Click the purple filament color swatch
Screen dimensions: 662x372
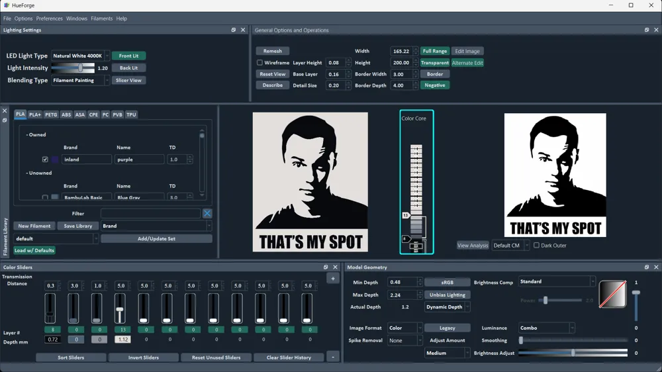tap(55, 160)
